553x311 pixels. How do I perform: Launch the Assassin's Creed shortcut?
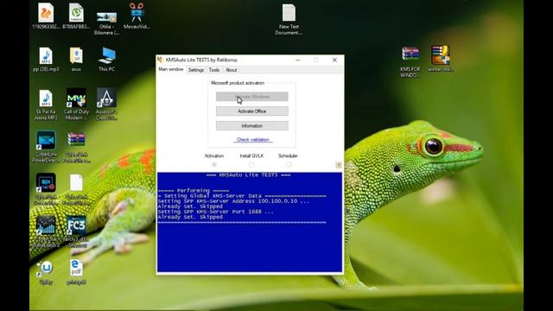click(x=106, y=98)
